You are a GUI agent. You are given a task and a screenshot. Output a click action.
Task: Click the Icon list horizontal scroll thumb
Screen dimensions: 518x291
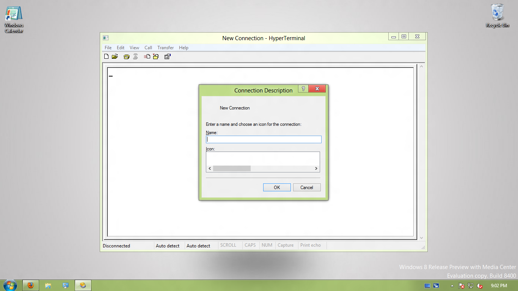click(x=232, y=168)
